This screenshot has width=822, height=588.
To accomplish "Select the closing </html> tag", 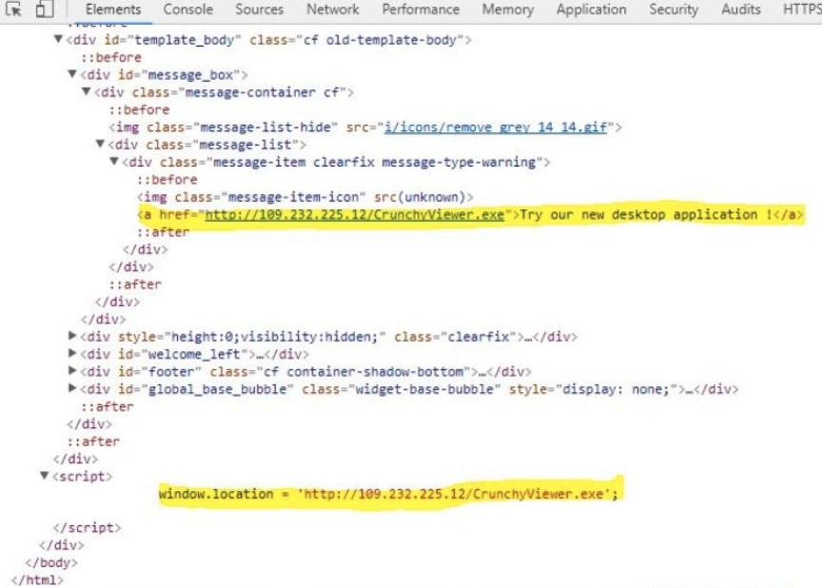I will click(x=37, y=580).
